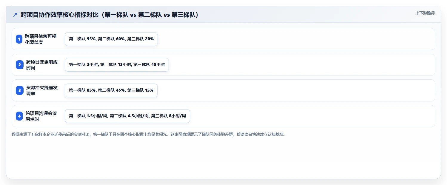Click the arrow icon beside the title
Screen dimensions: 447x185
pos(15,15)
